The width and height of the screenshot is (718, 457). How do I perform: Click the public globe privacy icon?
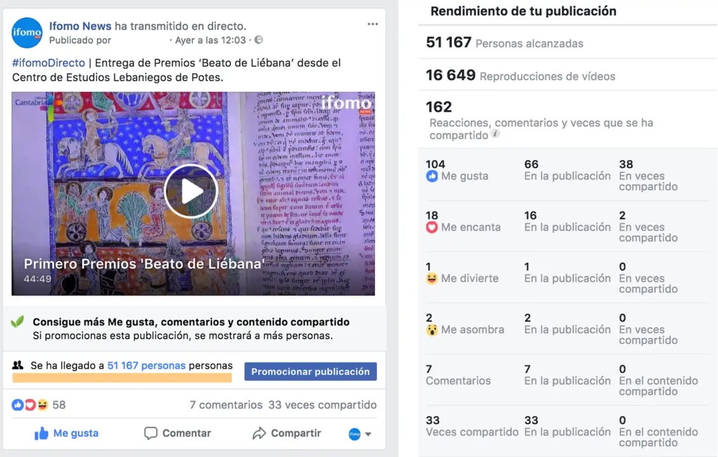259,40
